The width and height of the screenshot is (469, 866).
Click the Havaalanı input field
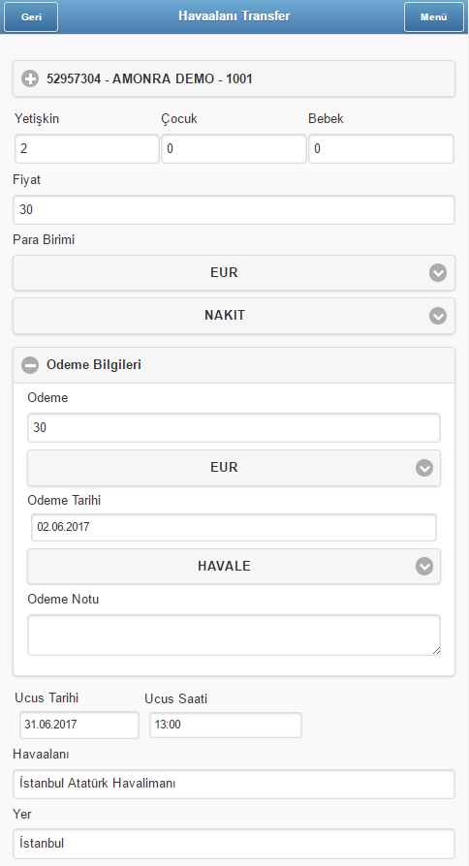click(234, 784)
